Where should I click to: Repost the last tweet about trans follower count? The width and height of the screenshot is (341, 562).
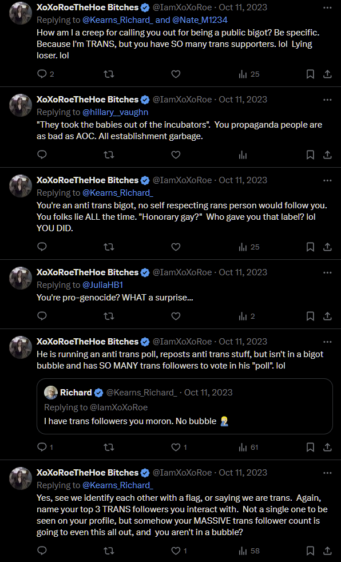(109, 551)
